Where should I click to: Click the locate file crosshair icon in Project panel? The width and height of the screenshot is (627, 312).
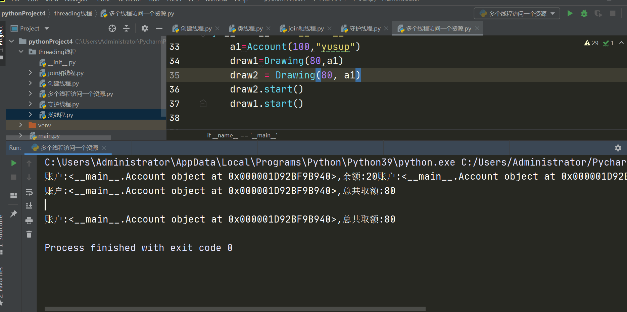pos(112,28)
